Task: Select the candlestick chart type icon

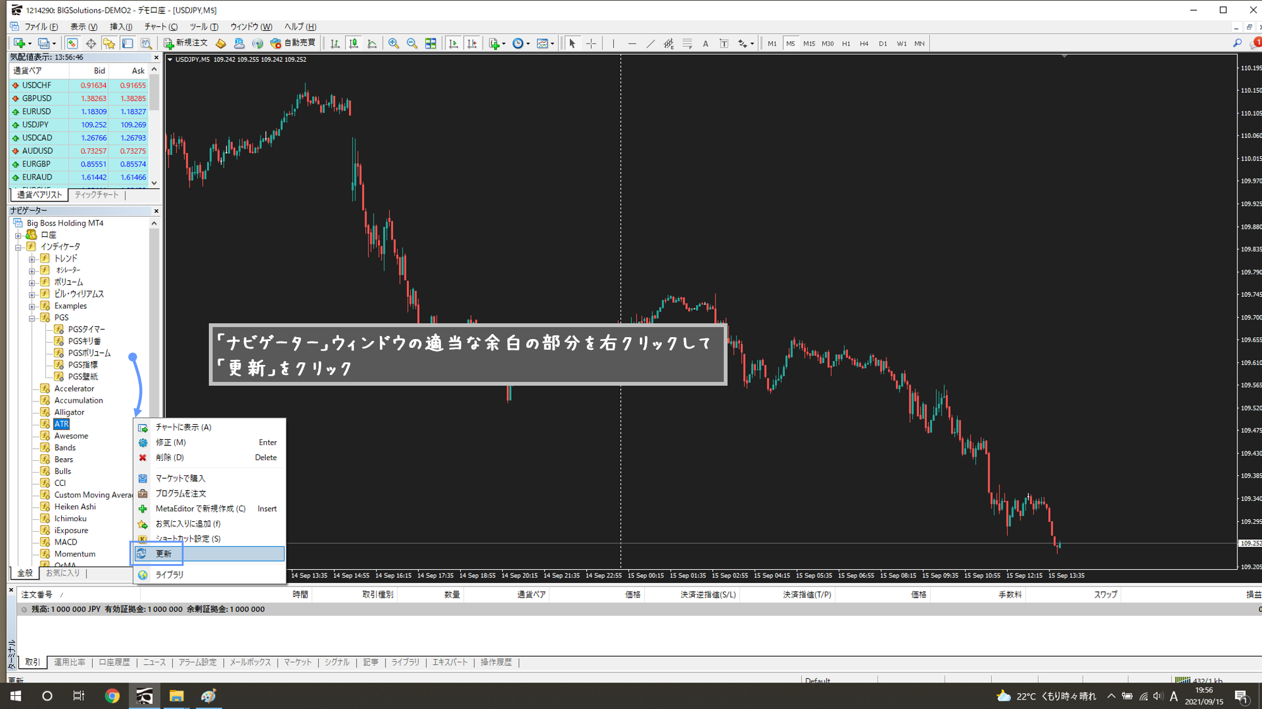Action: point(354,43)
